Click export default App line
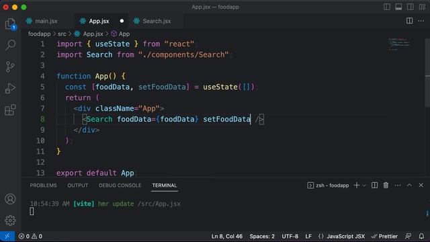430x242 pixels. (95, 173)
